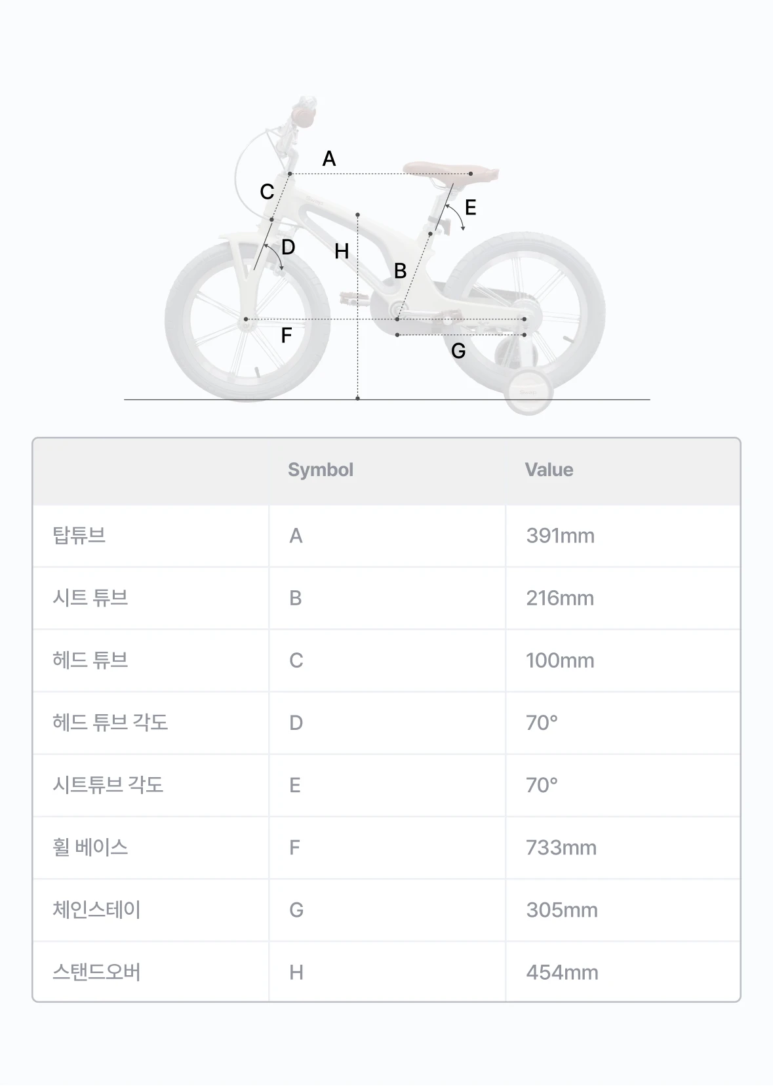The height and width of the screenshot is (1086, 773).
Task: Click the letter A label above the top tube
Action: (329, 159)
